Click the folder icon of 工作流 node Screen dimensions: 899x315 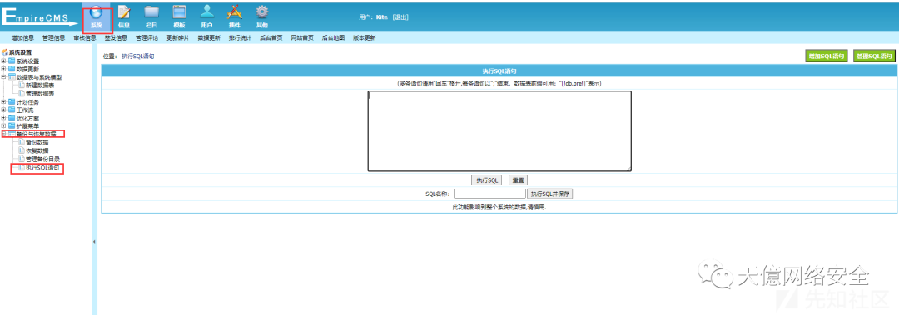tap(12, 110)
